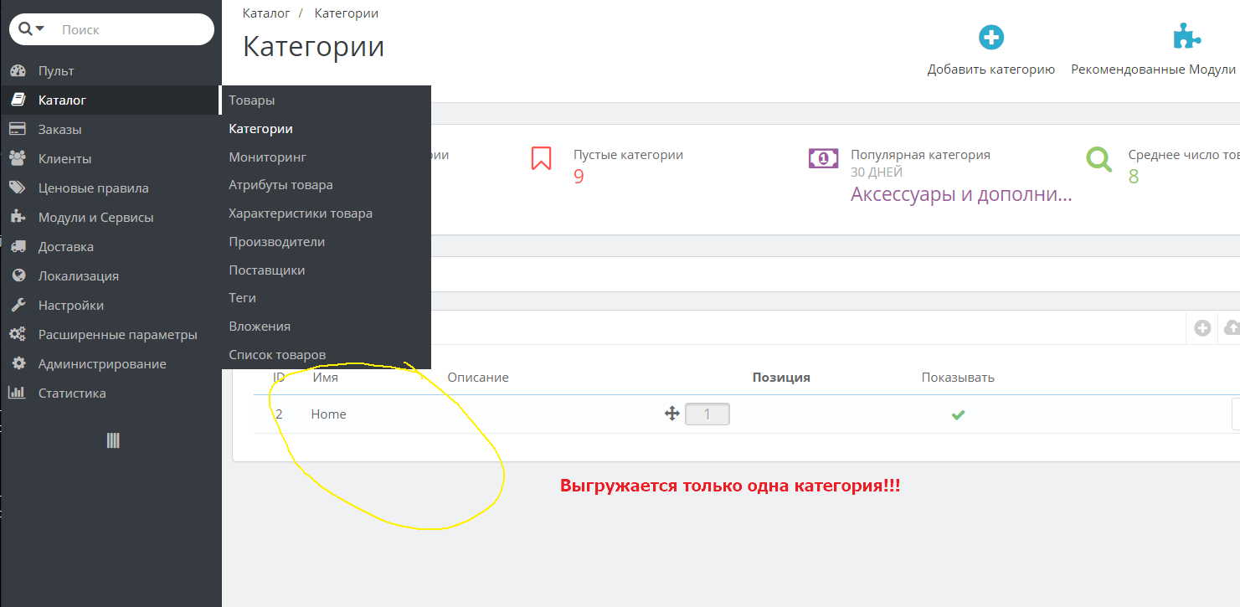The width and height of the screenshot is (1240, 607).
Task: Collapse the sidebar using the bars icon
Action: click(x=113, y=440)
